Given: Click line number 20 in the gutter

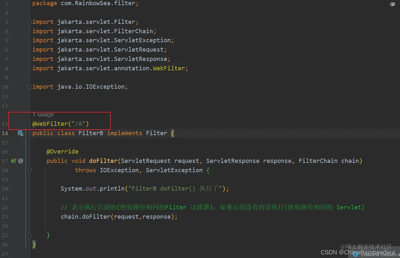Looking at the screenshot, I should click(x=5, y=189).
